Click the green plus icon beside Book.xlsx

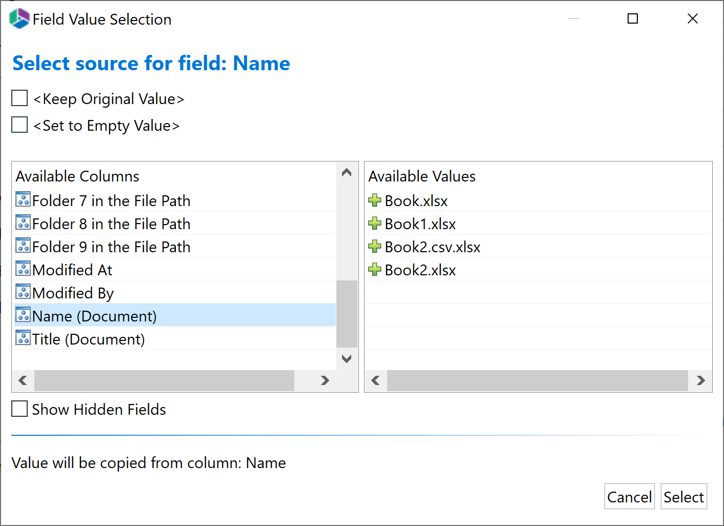(x=374, y=200)
